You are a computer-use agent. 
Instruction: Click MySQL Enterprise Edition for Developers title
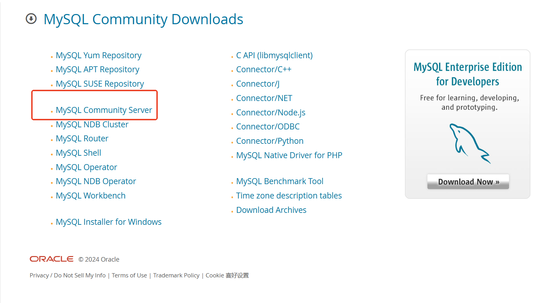point(468,74)
